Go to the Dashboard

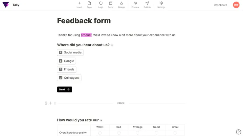point(220,5)
